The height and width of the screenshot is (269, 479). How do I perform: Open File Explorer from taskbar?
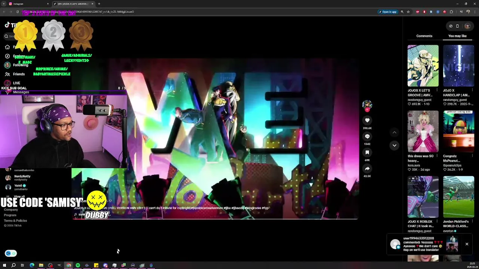click(41, 265)
